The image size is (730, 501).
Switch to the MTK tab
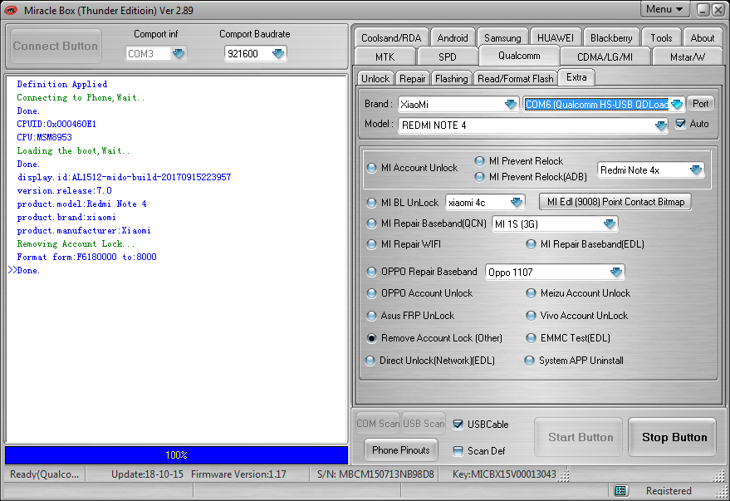tap(385, 56)
